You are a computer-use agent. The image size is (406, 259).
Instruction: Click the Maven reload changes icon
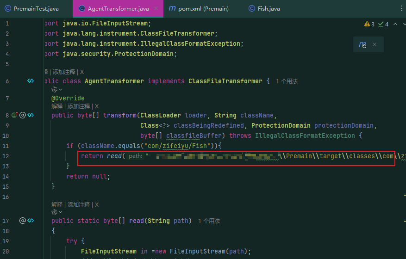[363, 44]
